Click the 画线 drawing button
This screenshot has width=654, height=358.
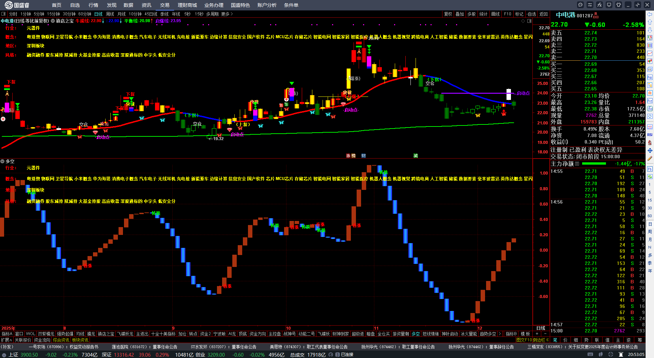click(x=495, y=14)
